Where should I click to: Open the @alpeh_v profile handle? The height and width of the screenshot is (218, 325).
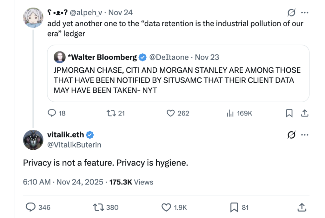point(85,13)
